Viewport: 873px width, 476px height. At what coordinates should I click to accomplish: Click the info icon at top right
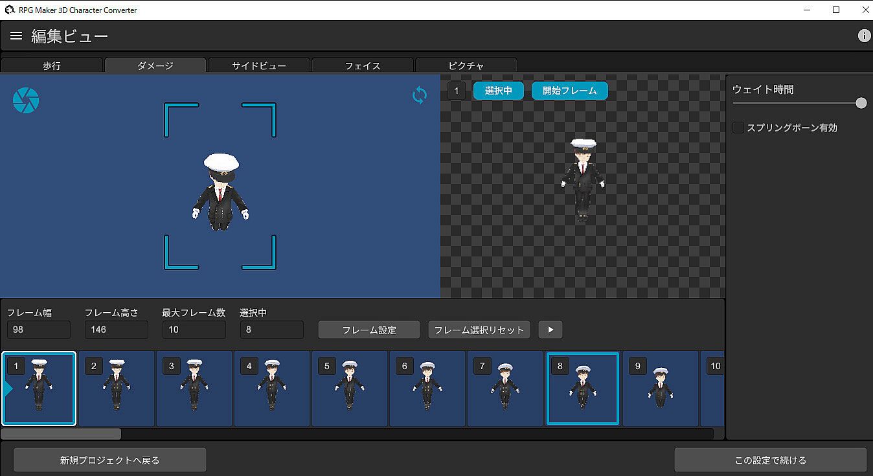point(864,36)
